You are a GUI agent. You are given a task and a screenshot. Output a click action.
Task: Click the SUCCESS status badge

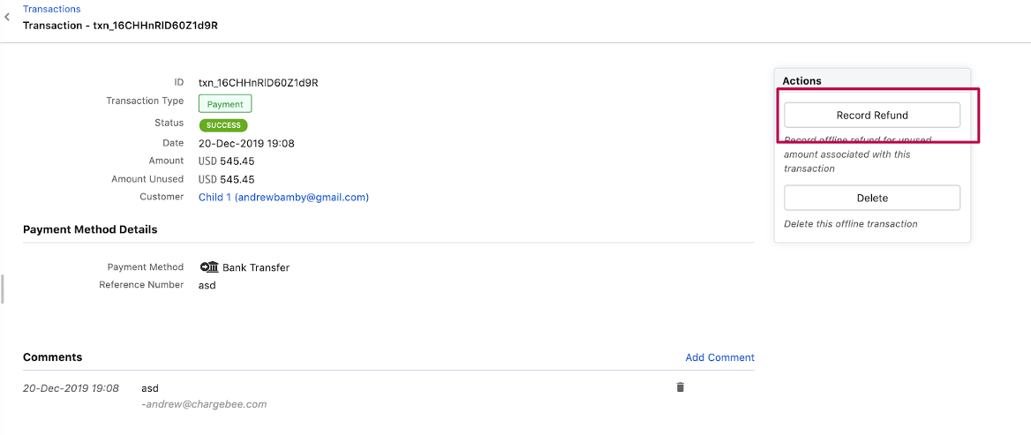coord(223,125)
